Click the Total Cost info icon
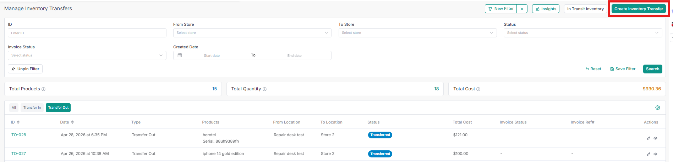 click(x=478, y=89)
